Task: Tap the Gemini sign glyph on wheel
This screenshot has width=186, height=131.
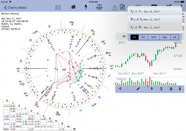Action: (x=21, y=61)
